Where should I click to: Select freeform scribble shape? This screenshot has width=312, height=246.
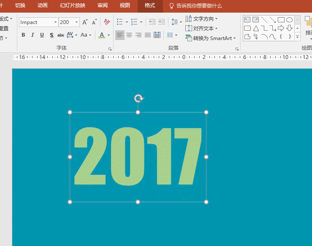coord(256,37)
